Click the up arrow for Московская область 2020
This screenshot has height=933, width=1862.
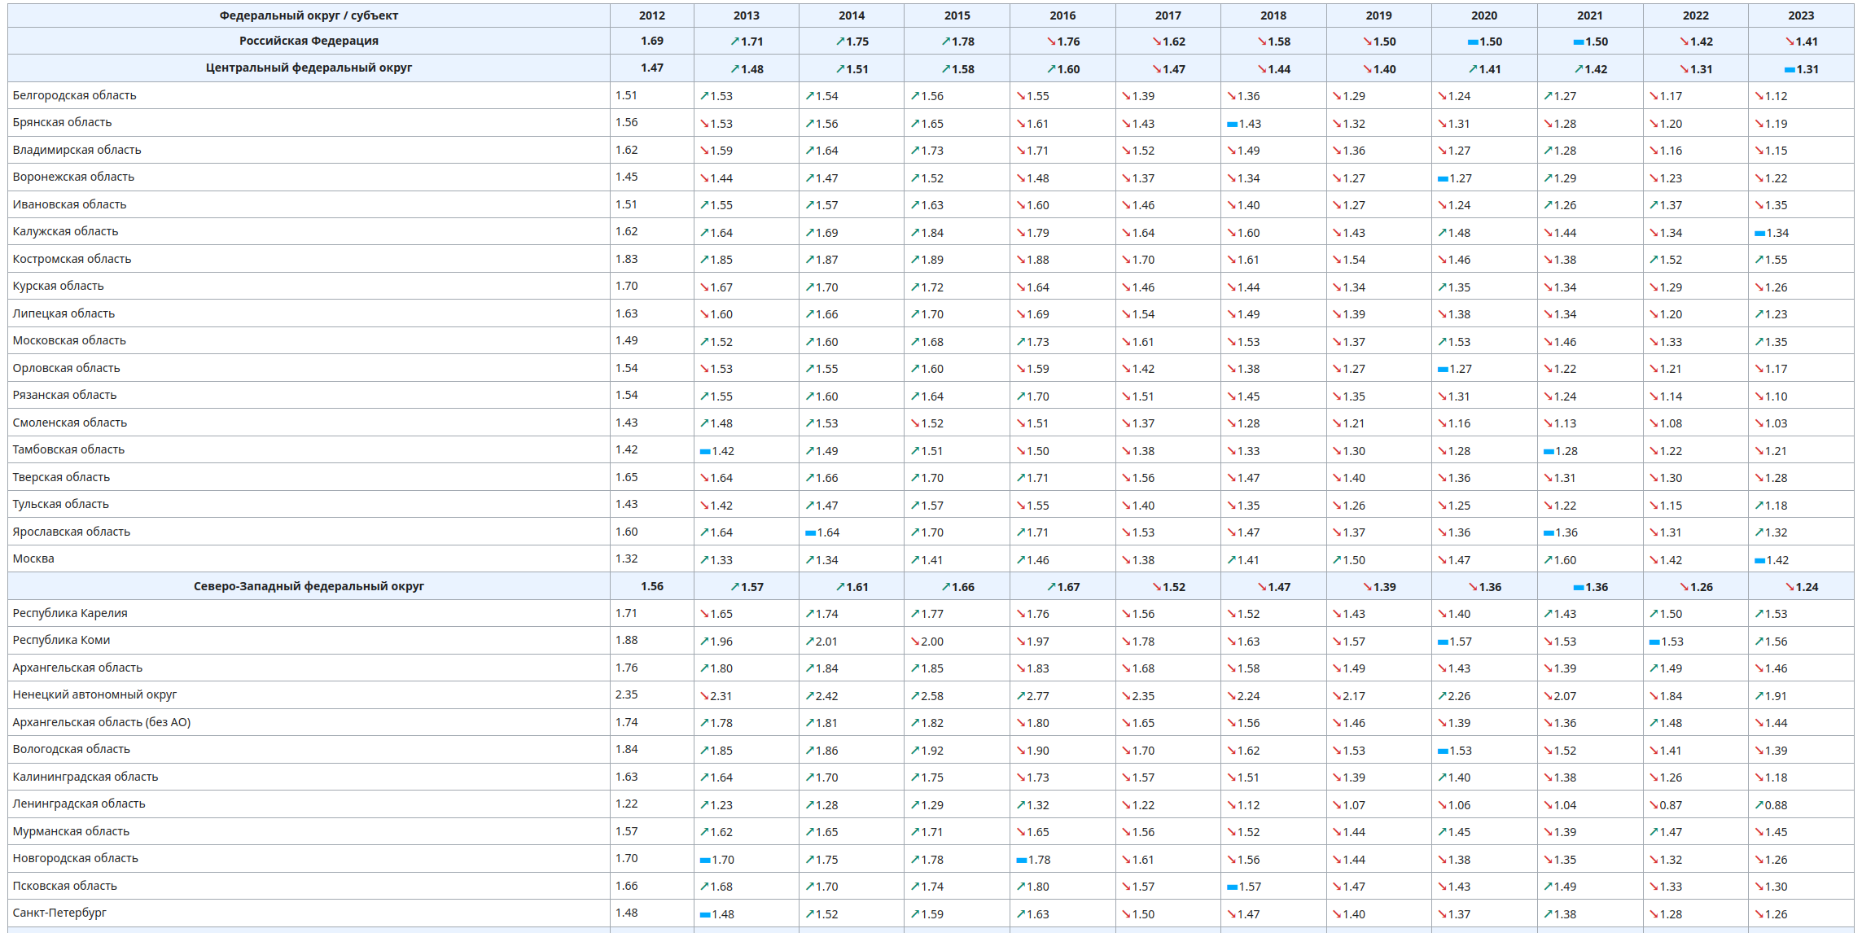coord(1443,342)
